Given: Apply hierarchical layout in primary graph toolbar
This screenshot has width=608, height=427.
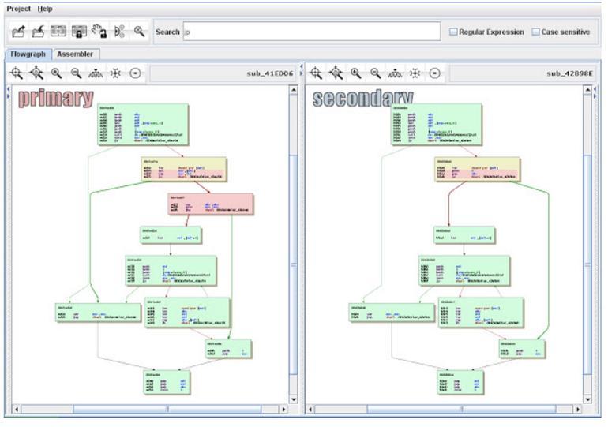Looking at the screenshot, I should coord(96,73).
